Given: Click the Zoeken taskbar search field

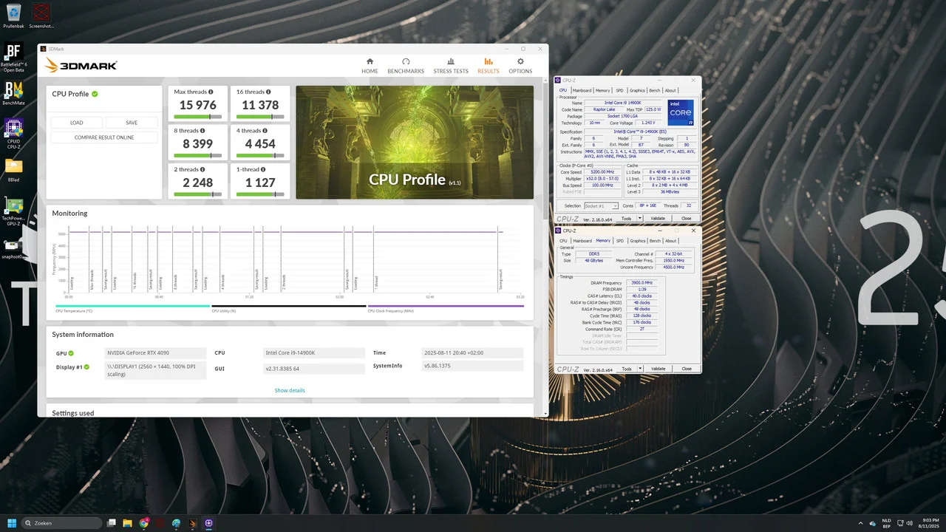Looking at the screenshot, I should [62, 523].
